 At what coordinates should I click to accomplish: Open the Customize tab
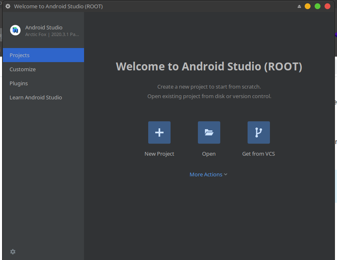coord(43,69)
